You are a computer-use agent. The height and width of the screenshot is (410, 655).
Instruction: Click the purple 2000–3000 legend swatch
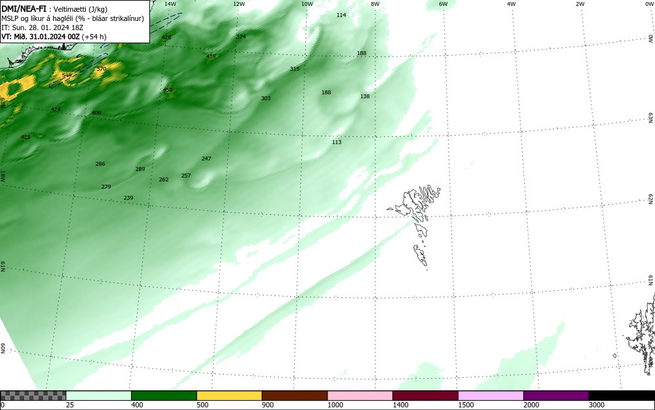point(556,396)
